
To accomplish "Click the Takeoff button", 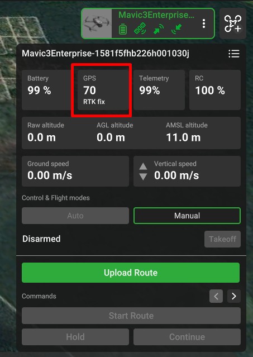I will click(x=222, y=239).
